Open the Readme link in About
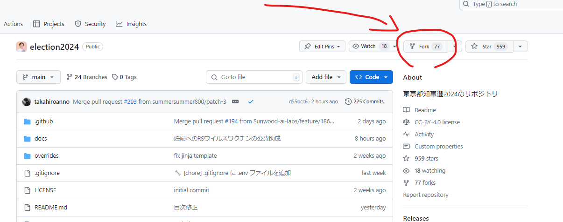The width and height of the screenshot is (563, 222). [425, 110]
